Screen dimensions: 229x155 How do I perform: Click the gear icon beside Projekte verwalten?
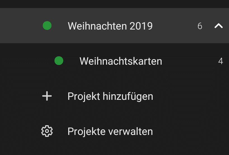click(47, 131)
